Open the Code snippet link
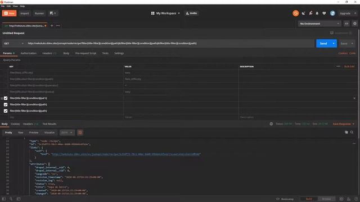This screenshot has height=202, width=360. tap(353, 53)
